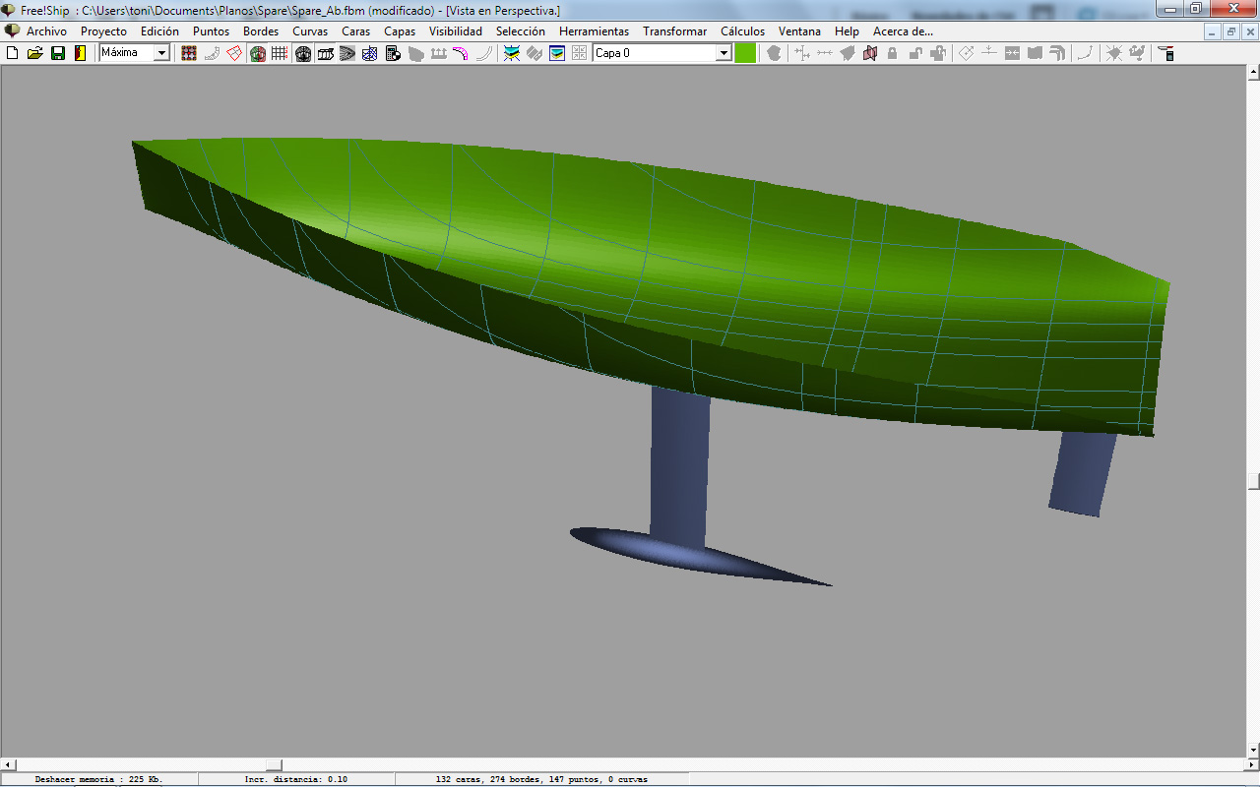Expand the Capa 0 layer dropdown
Image resolution: width=1260 pixels, height=787 pixels.
[x=724, y=53]
